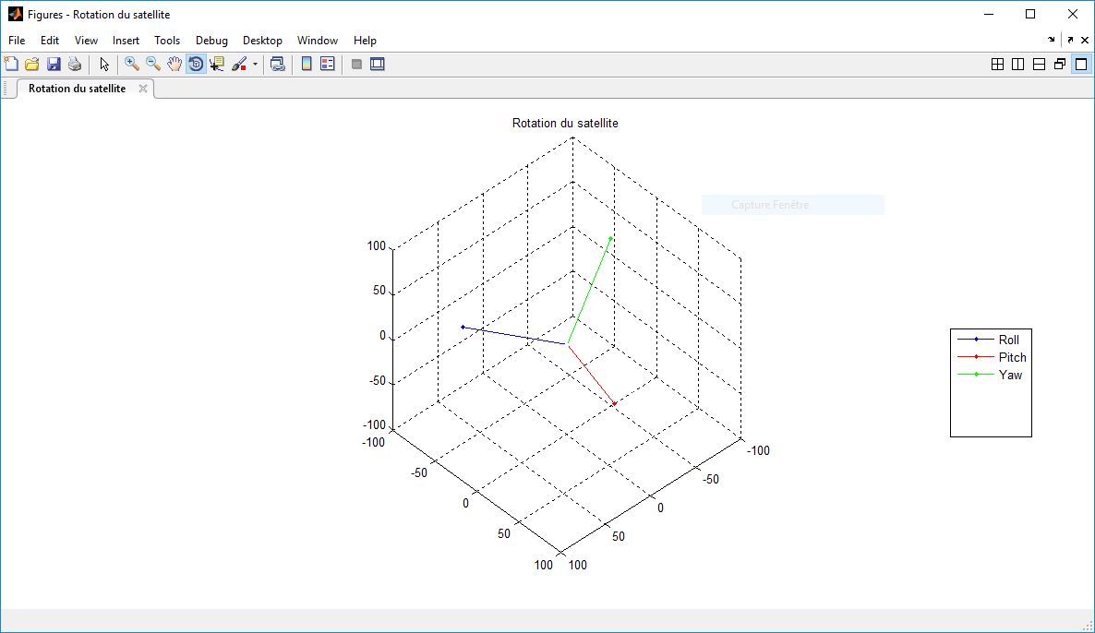The image size is (1095, 633).
Task: Activate the Zoom Out magnifier tool
Action: coord(153,65)
